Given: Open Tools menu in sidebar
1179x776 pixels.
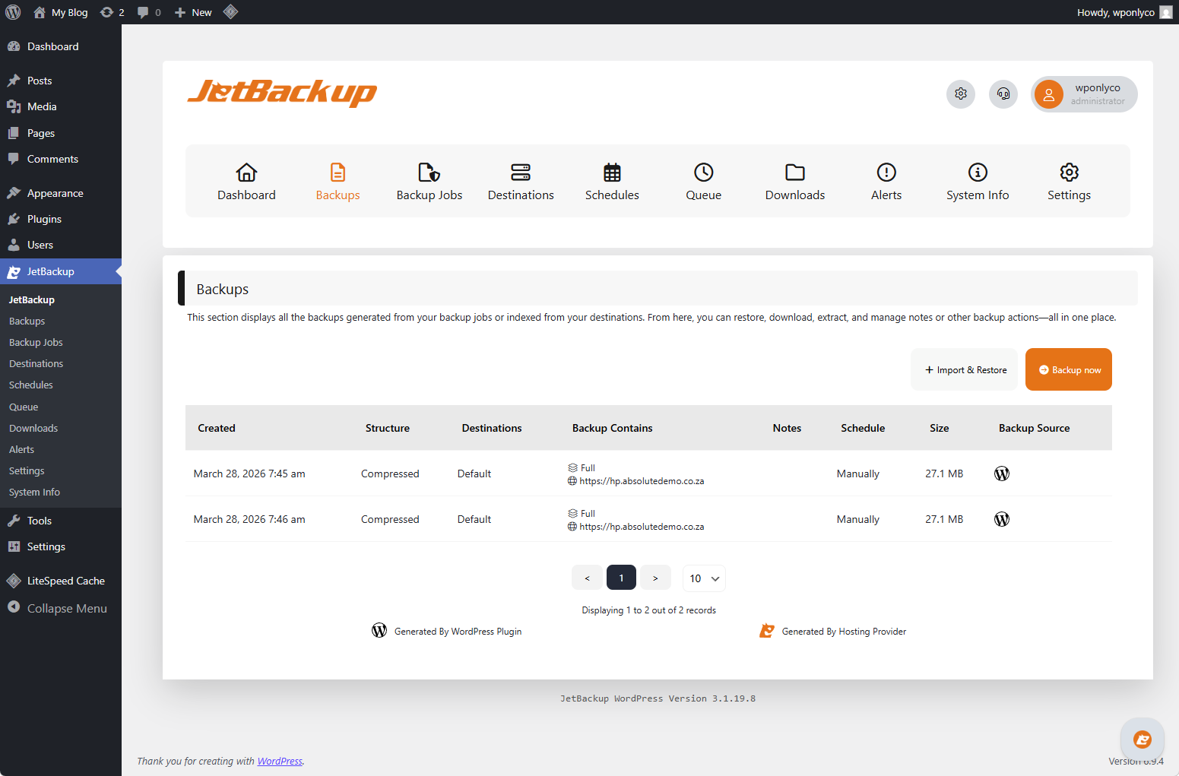Looking at the screenshot, I should pyautogui.click(x=61, y=521).
